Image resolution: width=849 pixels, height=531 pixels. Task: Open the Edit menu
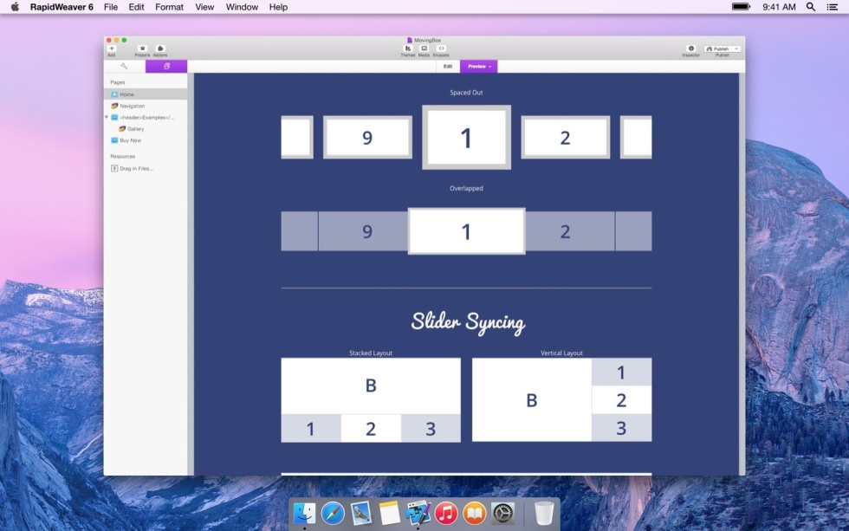[x=137, y=7]
